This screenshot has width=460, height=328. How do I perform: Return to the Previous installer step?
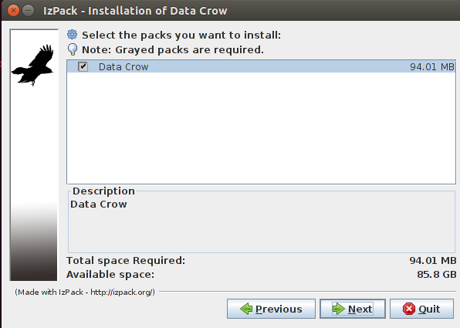pos(271,309)
